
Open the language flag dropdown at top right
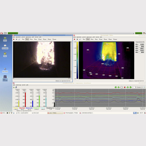pos(145,33)
